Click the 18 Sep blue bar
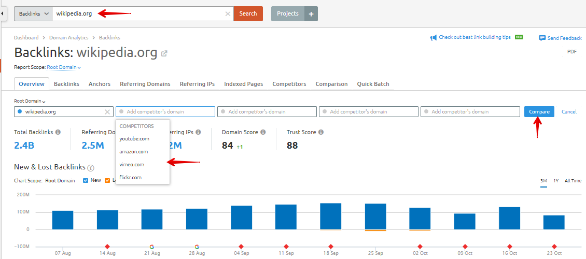The image size is (586, 259). [331, 217]
